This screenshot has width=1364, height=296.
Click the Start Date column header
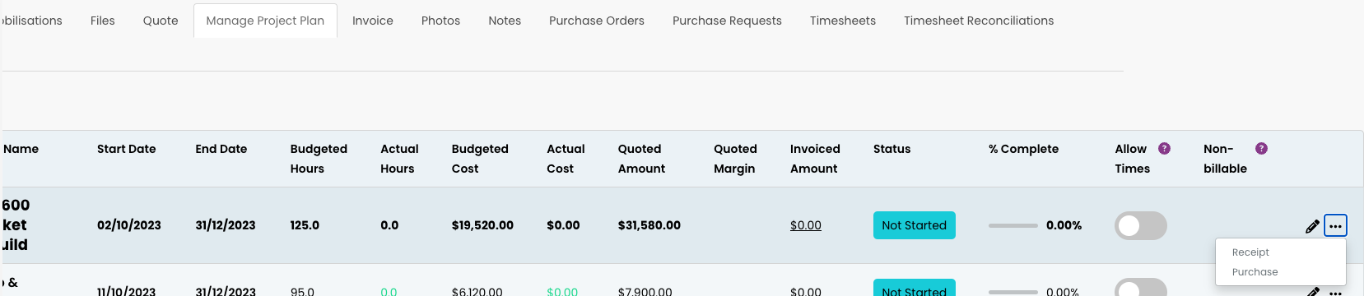[x=126, y=149]
